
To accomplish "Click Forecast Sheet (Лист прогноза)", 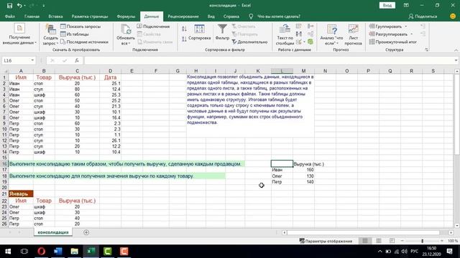I will (x=353, y=34).
